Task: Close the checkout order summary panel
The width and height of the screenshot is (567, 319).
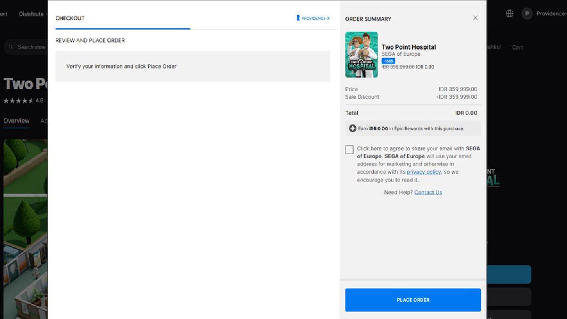Action: [475, 18]
